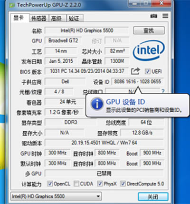Click the device ID field

(x=137, y=82)
